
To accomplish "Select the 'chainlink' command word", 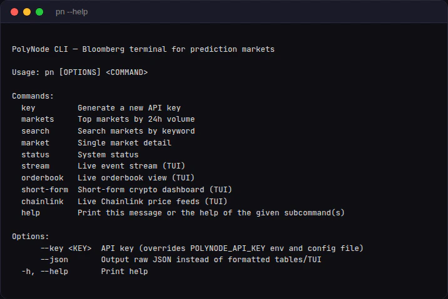I will pyautogui.click(x=42, y=201).
